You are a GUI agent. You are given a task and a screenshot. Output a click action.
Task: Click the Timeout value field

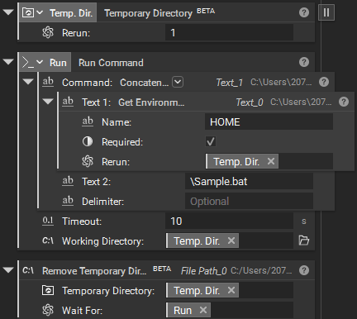click(x=229, y=221)
